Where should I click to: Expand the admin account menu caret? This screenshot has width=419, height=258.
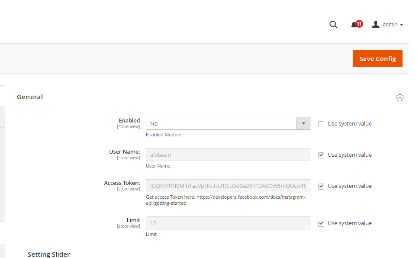click(402, 25)
